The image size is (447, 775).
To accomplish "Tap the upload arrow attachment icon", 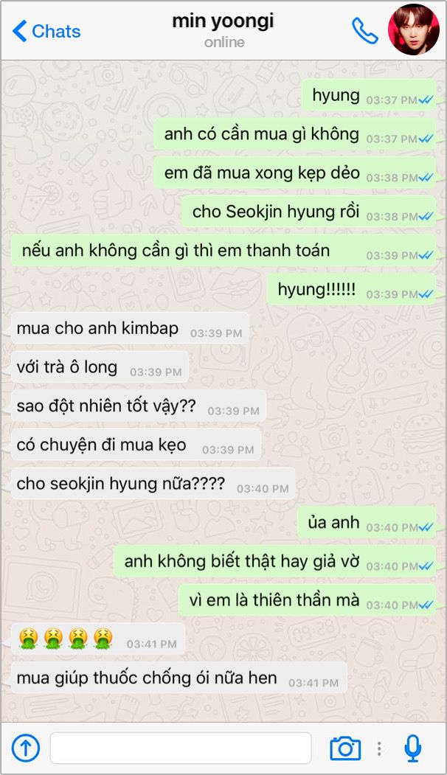I will [x=25, y=748].
